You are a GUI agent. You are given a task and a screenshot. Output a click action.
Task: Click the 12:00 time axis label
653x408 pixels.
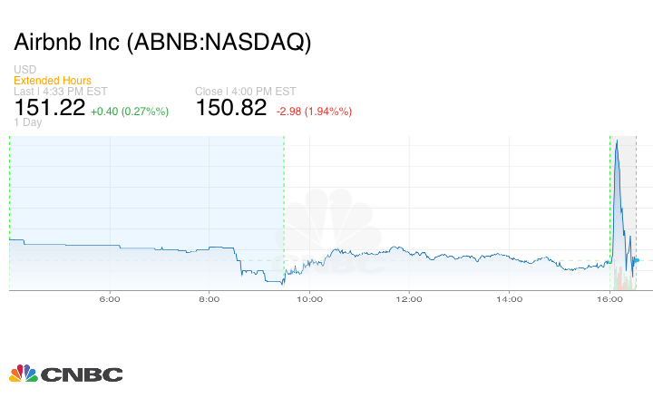tap(410, 297)
